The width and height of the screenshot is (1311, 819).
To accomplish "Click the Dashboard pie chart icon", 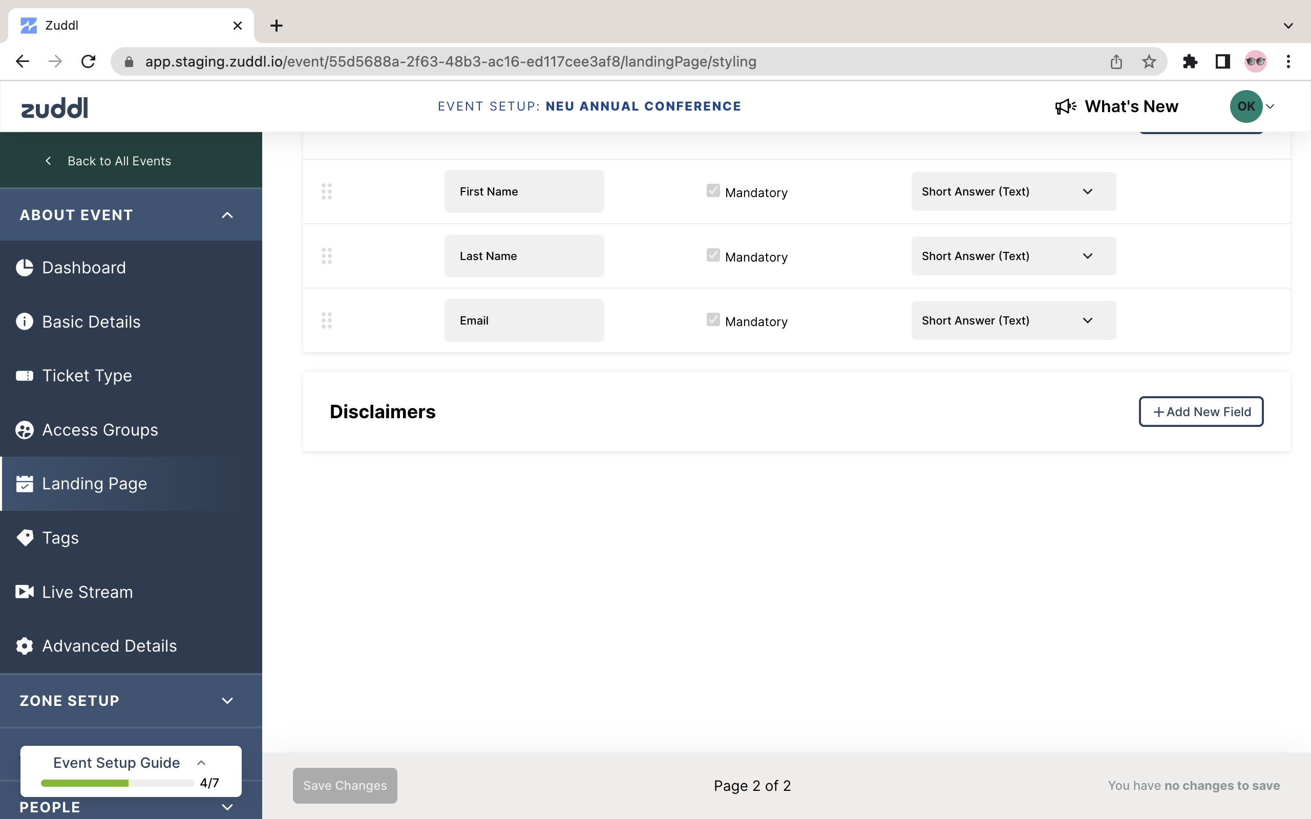I will (25, 268).
